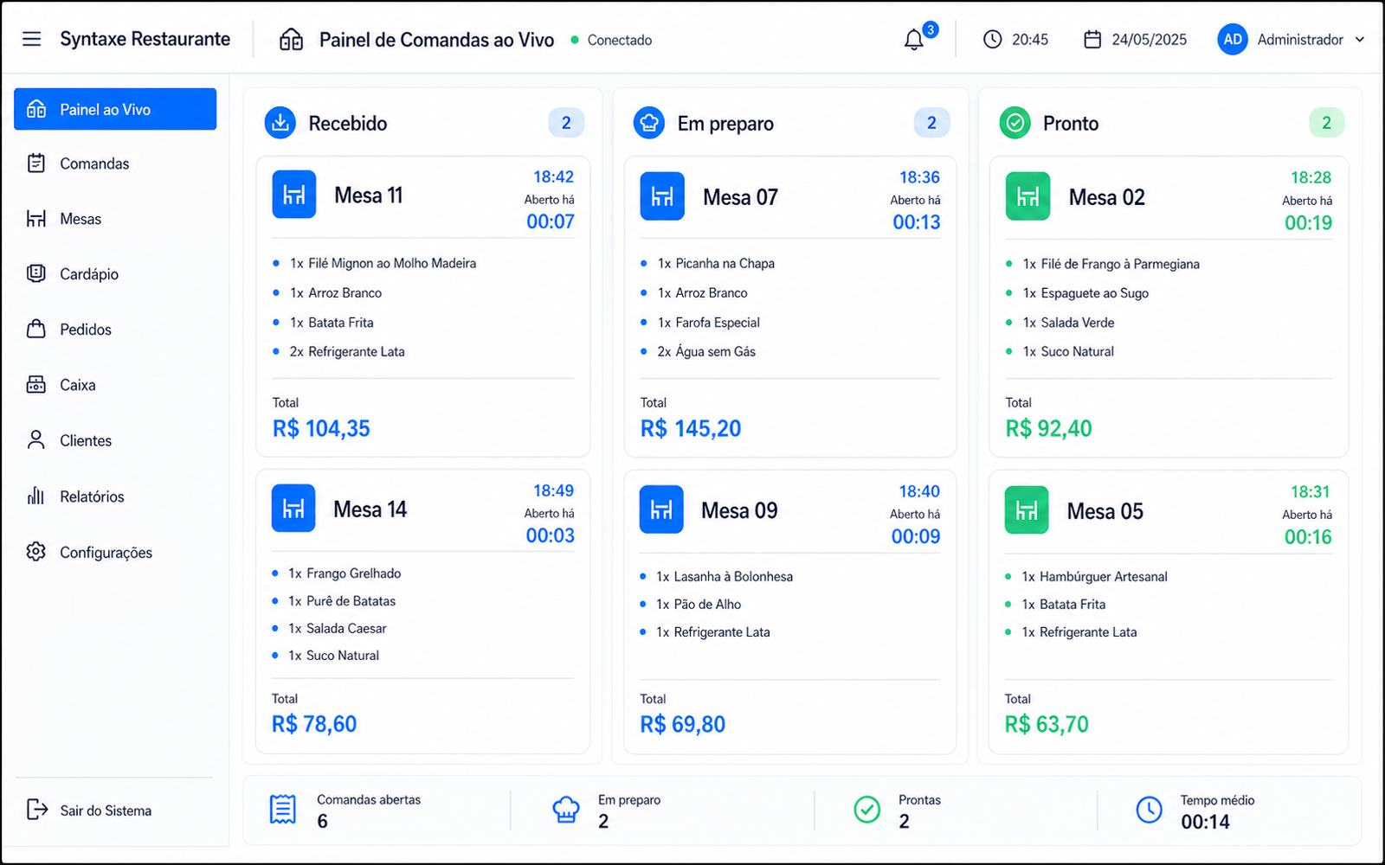Image resolution: width=1385 pixels, height=865 pixels.
Task: Click item 1x Filé Mignon ao Molho Madeira
Action: pyautogui.click(x=383, y=263)
